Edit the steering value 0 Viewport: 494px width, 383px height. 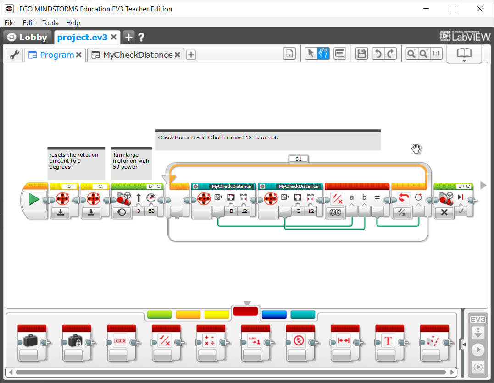tap(139, 211)
